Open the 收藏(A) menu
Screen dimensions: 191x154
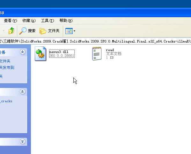(29, 21)
